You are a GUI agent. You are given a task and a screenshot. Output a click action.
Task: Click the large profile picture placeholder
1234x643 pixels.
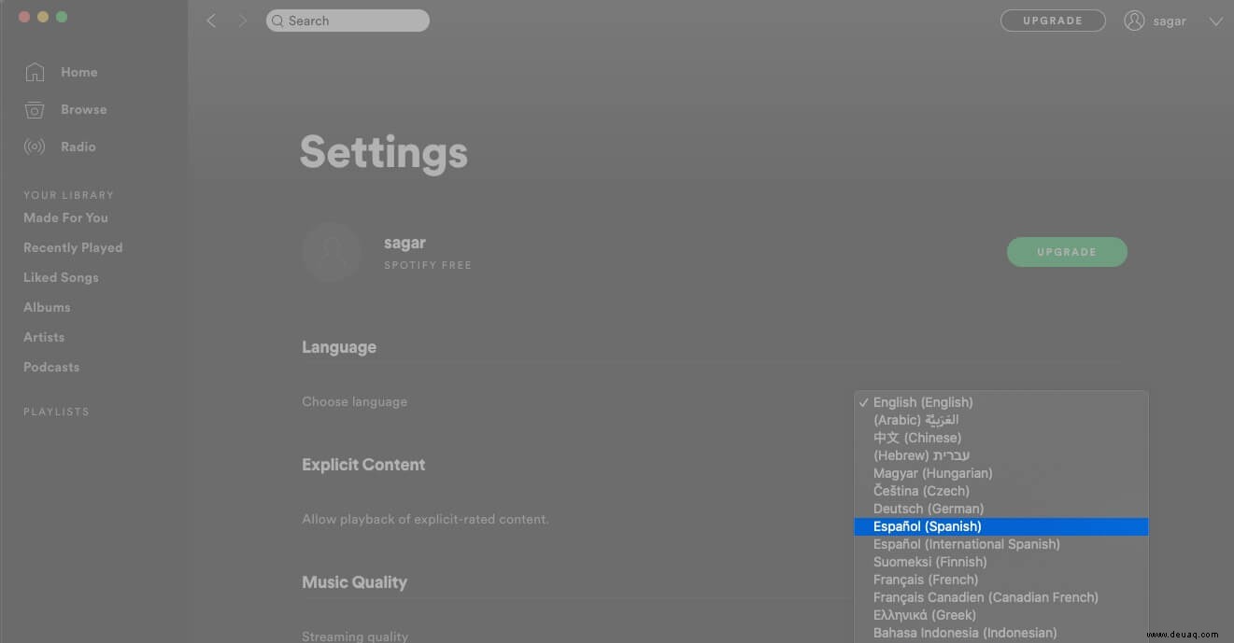point(332,252)
